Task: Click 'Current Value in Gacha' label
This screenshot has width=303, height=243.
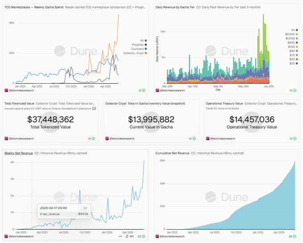Action: point(151,127)
